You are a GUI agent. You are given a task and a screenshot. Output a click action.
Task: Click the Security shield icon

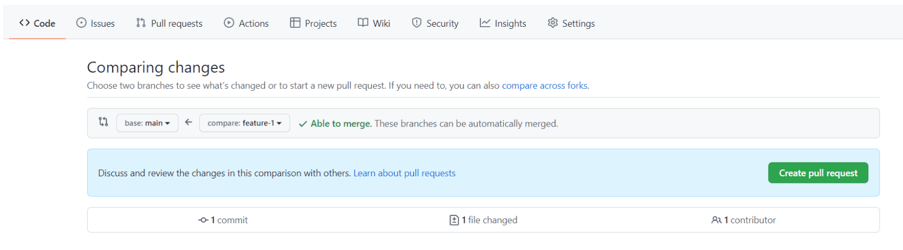coord(417,22)
